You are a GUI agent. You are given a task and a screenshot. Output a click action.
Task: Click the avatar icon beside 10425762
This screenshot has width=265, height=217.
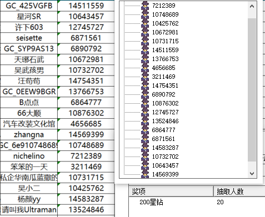(x=145, y=23)
